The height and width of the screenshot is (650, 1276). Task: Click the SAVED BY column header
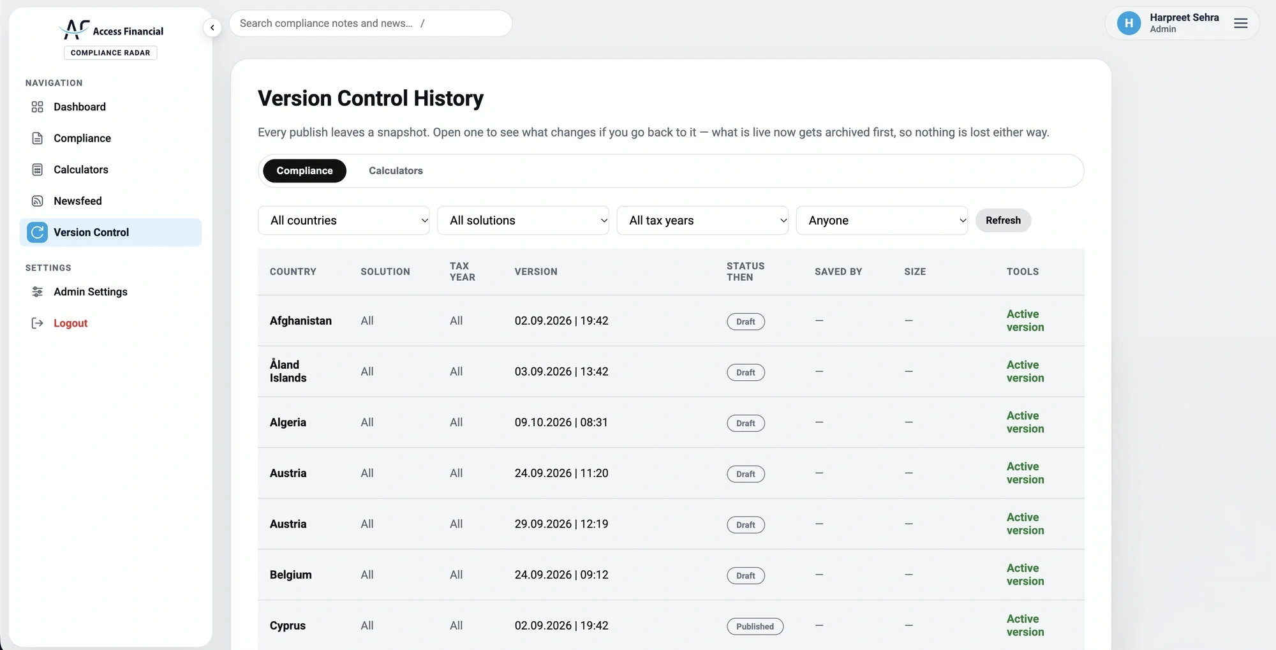[x=838, y=271]
